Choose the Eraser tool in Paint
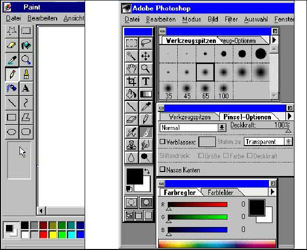 12,45
